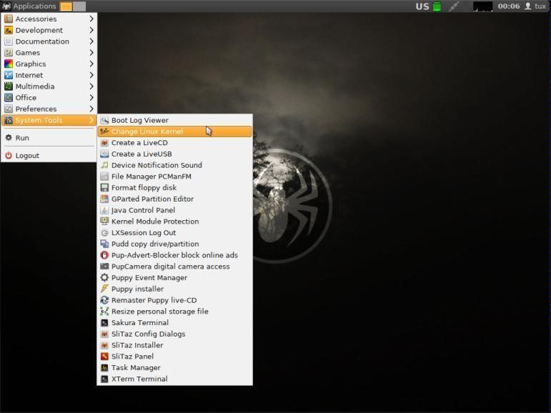
Task: Expand the Multimedia submenu arrow
Action: pos(91,86)
